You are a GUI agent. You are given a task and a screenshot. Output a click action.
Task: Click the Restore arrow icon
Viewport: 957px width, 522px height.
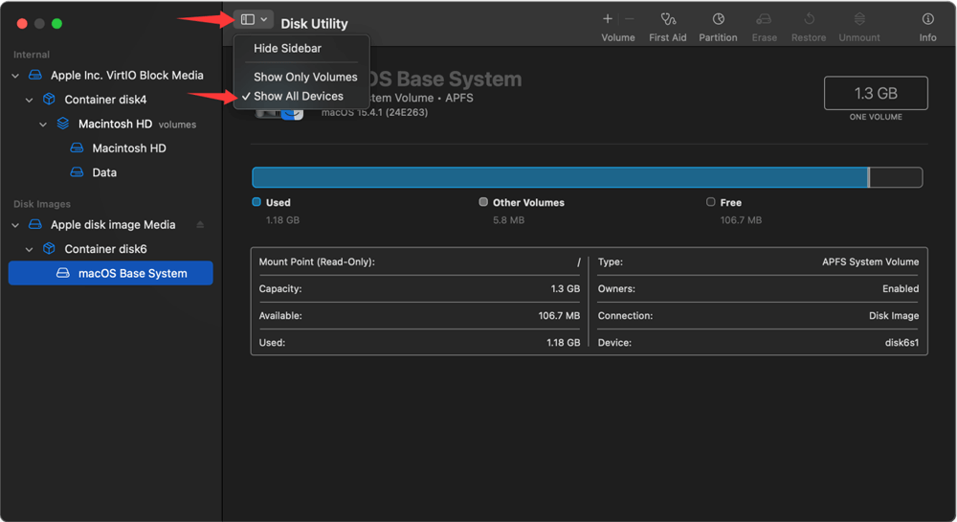810,19
